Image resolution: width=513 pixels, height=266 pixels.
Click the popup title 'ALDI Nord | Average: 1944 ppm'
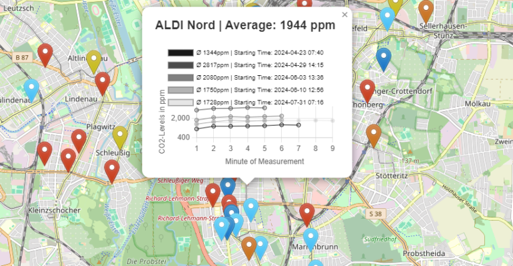pos(245,25)
